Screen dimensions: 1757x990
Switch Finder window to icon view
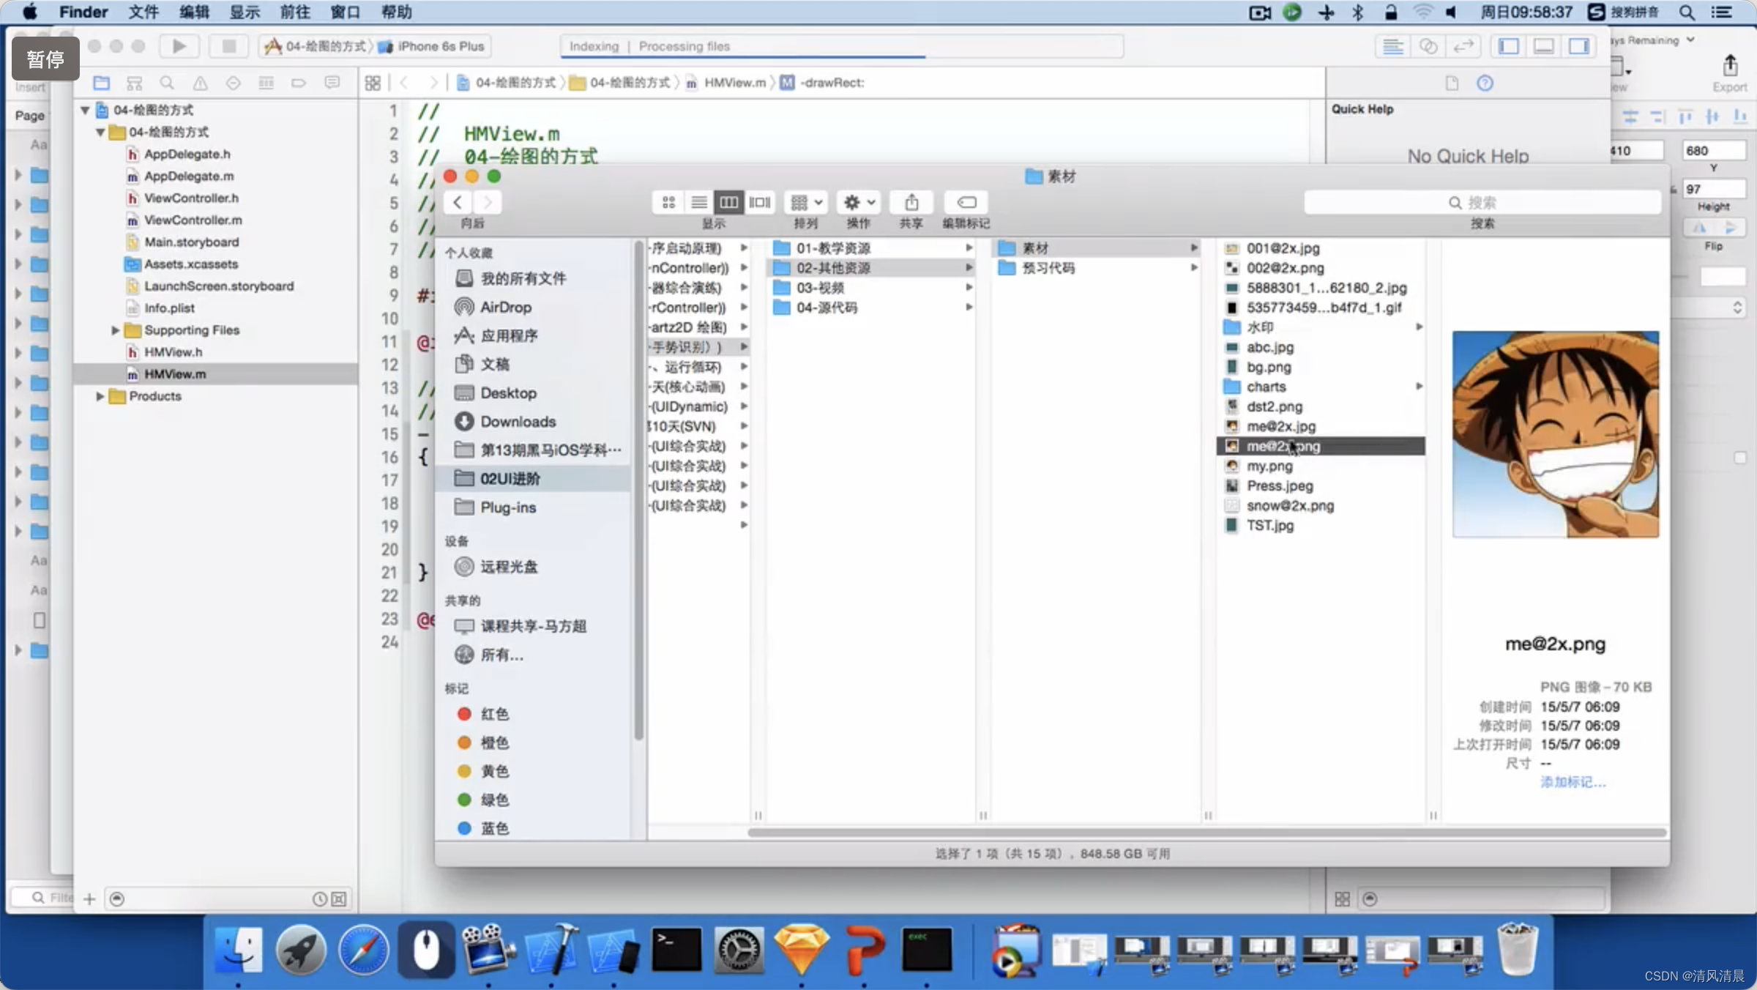(668, 202)
